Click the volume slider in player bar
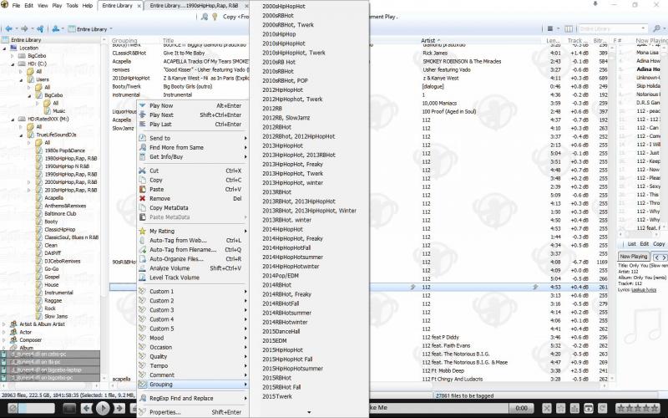 click(x=36, y=408)
